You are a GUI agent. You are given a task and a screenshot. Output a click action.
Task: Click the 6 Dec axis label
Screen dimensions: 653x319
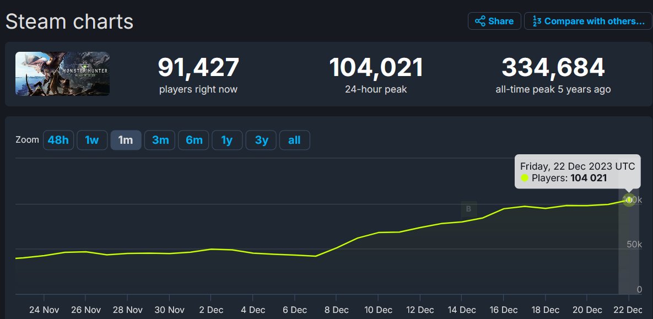click(294, 310)
